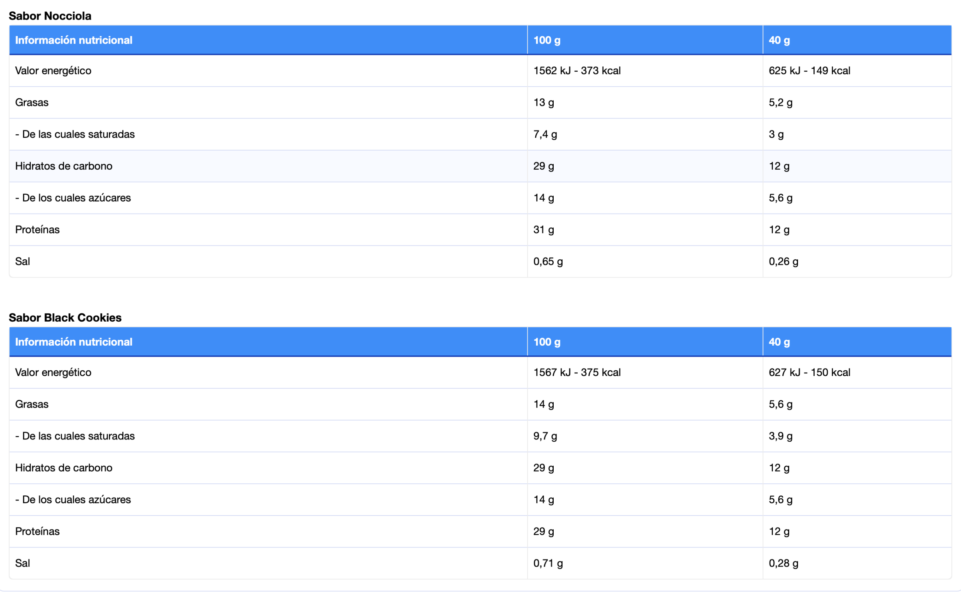961x600 pixels.
Task: Click the 0,71 g Sal value
Action: [x=548, y=563]
